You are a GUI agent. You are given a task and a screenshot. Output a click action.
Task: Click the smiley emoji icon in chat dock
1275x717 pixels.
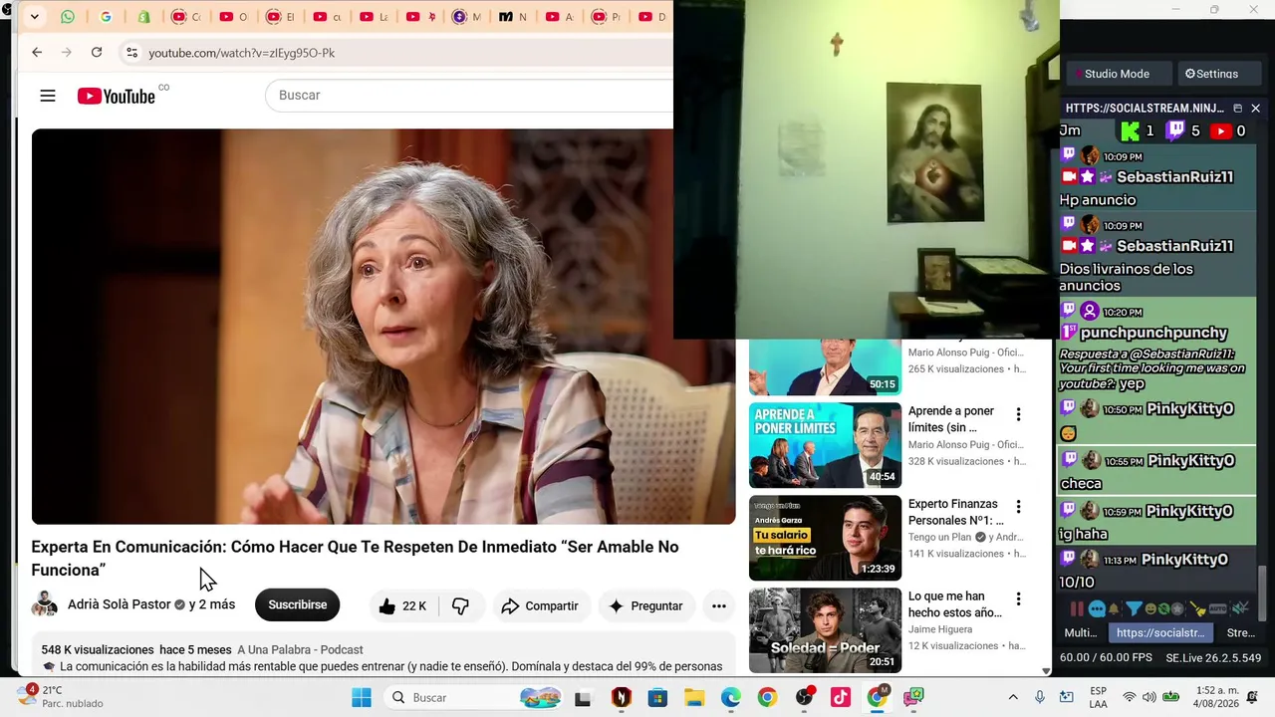[x=1152, y=608]
